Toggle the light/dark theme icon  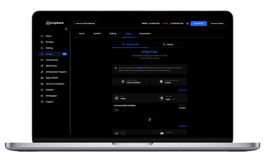click(x=188, y=23)
